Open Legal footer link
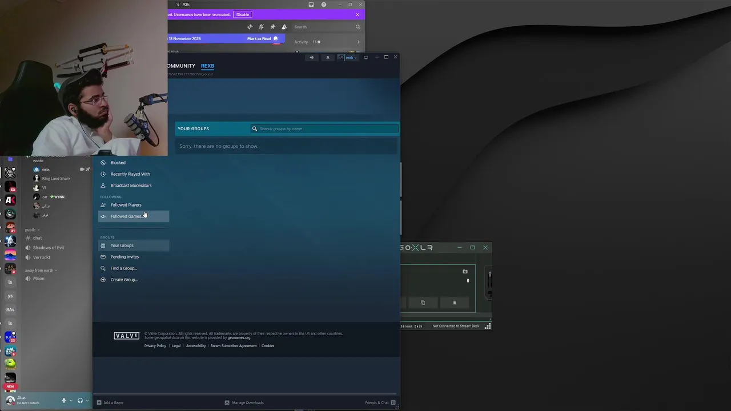The image size is (731, 411). click(176, 346)
